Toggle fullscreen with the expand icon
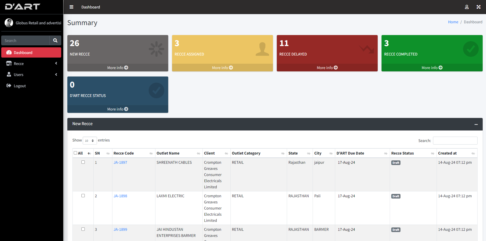This screenshot has height=241, width=486. (x=478, y=7)
